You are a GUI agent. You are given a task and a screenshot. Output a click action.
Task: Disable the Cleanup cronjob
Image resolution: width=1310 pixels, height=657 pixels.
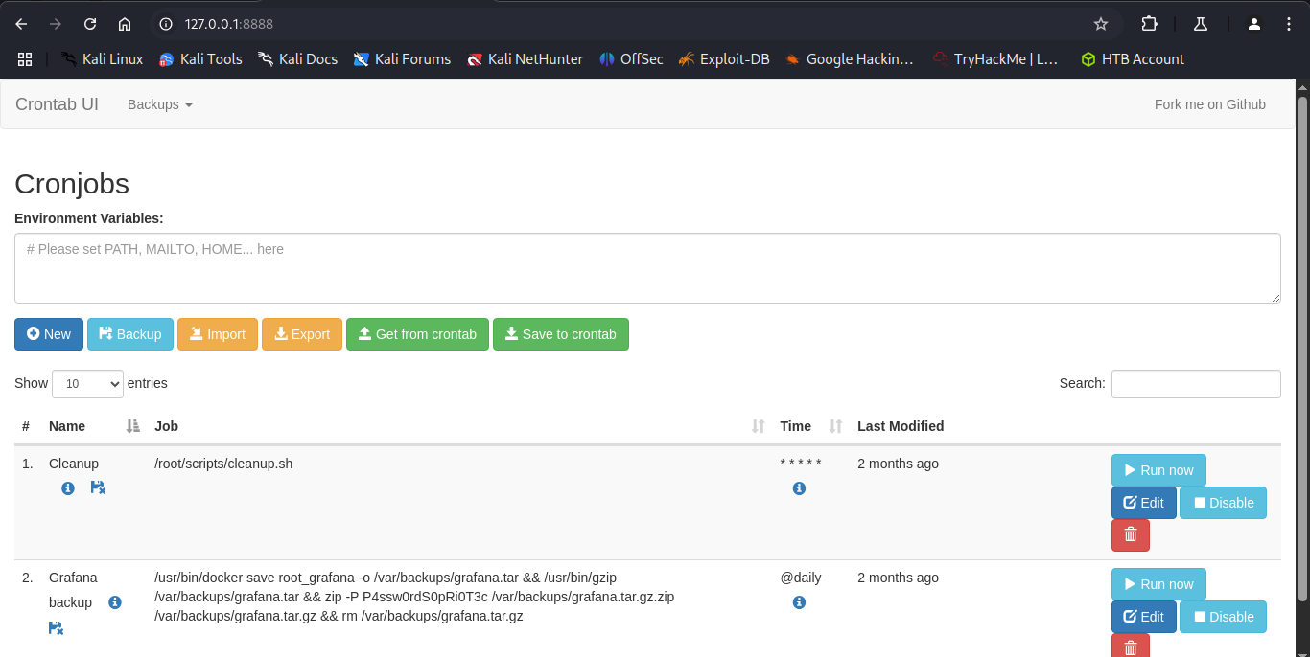(x=1223, y=503)
